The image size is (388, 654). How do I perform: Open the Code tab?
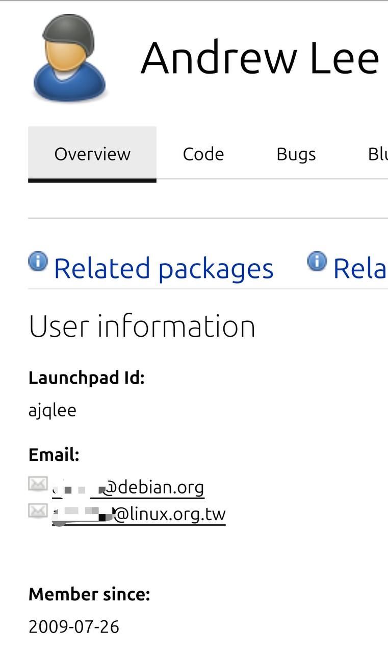(x=203, y=154)
